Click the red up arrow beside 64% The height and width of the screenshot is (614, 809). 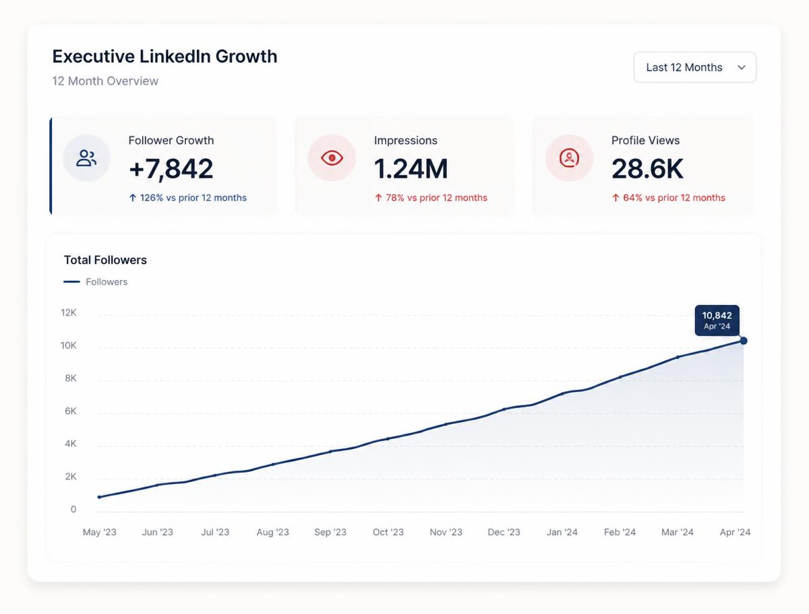616,198
